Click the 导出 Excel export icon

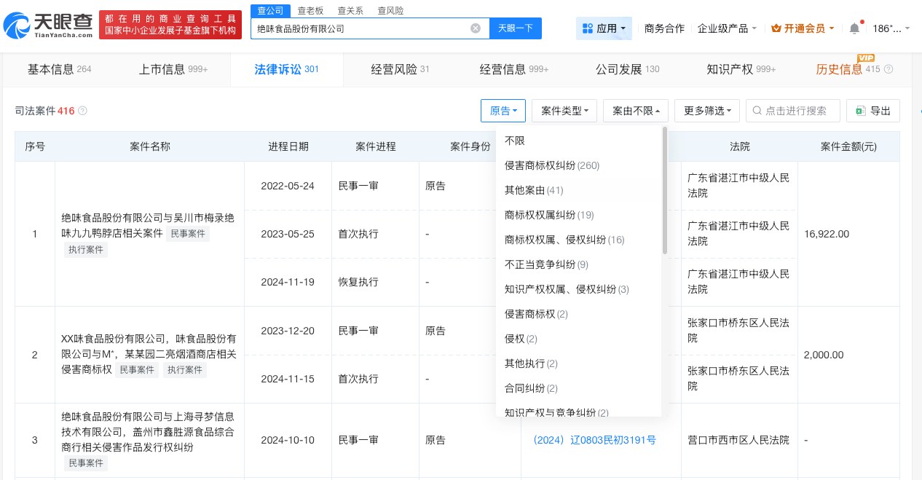[860, 111]
